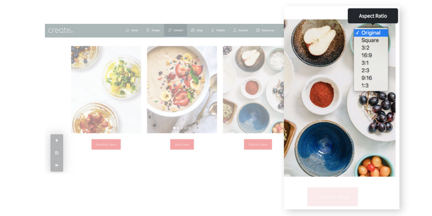
Task: Open the Account menu in top bar
Action: [x=240, y=30]
